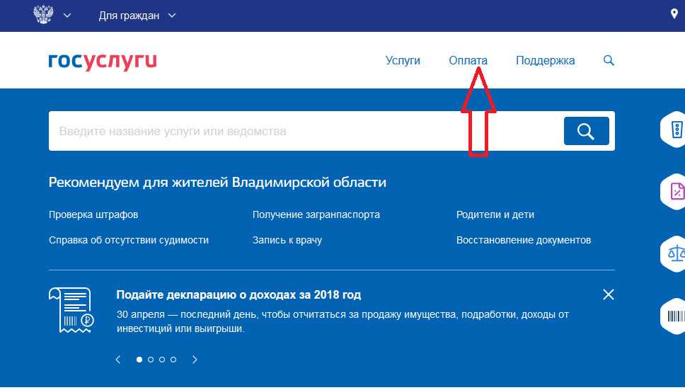Screen dimensions: 685x390
Task: Click the traffic light hexagon icon
Action: [x=676, y=130]
